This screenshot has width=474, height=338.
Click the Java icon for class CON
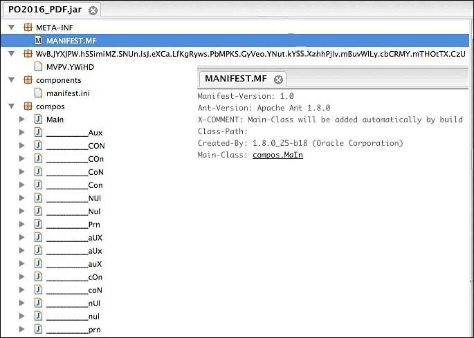coord(38,146)
